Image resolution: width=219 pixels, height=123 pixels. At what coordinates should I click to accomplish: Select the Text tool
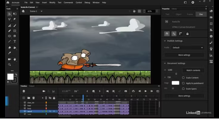click(x=15, y=41)
